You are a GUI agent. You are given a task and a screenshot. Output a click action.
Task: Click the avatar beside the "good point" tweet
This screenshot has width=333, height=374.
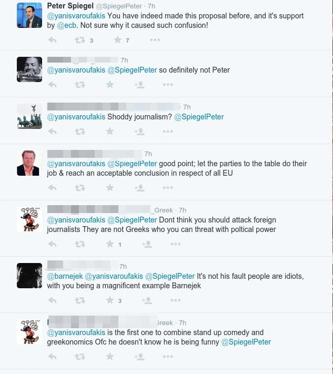coord(29,163)
